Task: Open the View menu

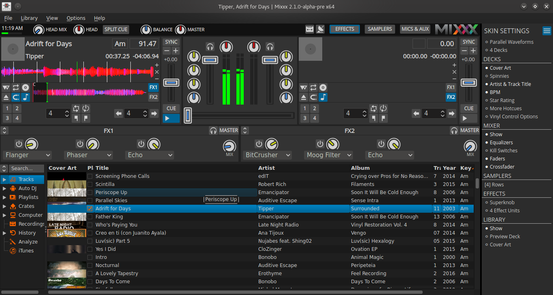Action: click(52, 18)
